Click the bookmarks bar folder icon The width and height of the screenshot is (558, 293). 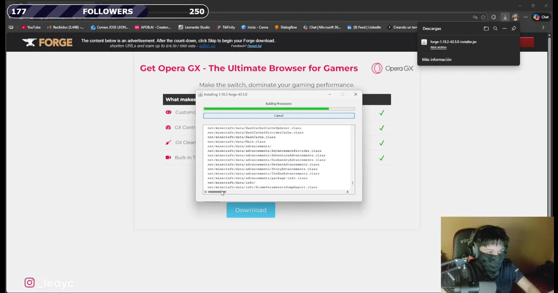(11, 27)
